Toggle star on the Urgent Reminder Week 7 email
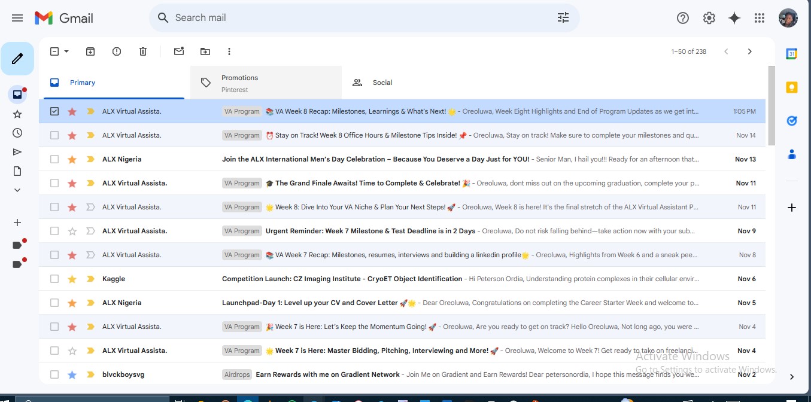 [72, 231]
